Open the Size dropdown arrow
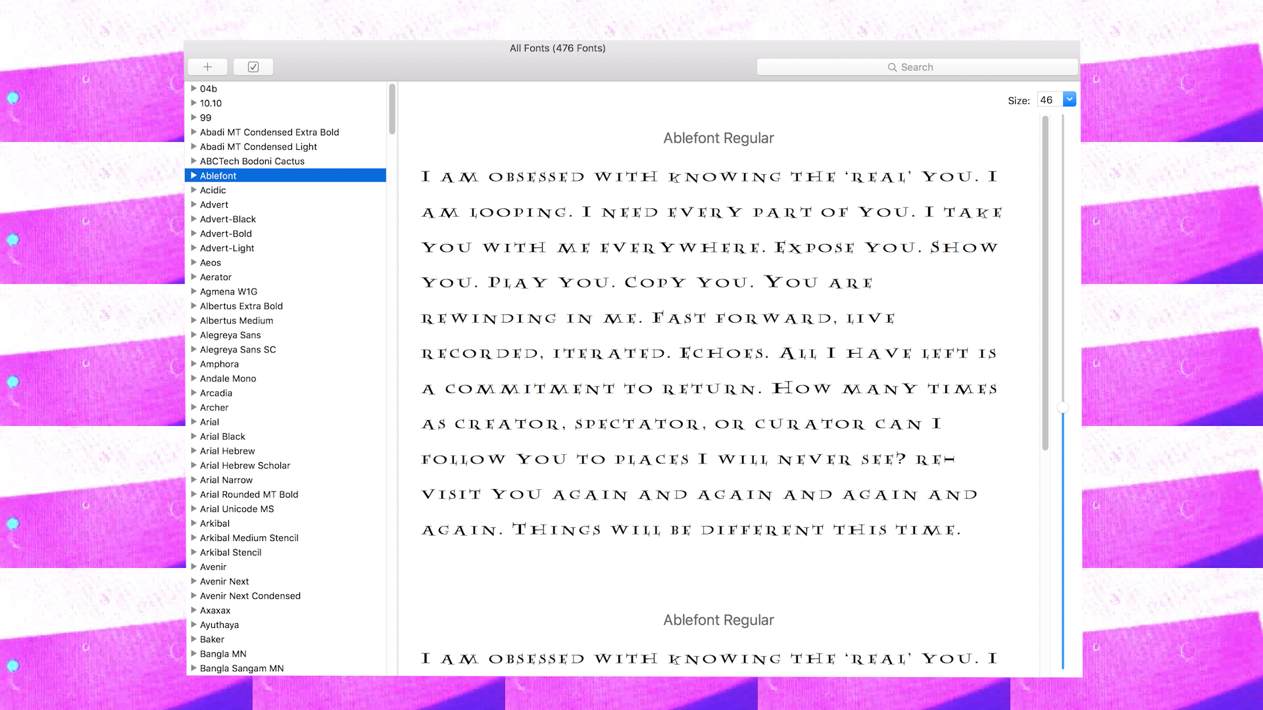 pos(1070,100)
